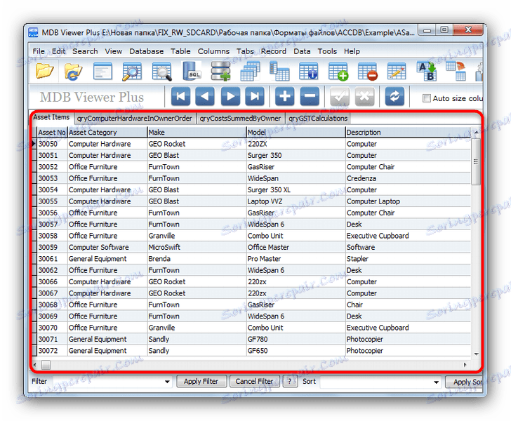Viewport: 511px width, 421px height.
Task: Click the 'Stapler' description cell
Action: (x=408, y=259)
